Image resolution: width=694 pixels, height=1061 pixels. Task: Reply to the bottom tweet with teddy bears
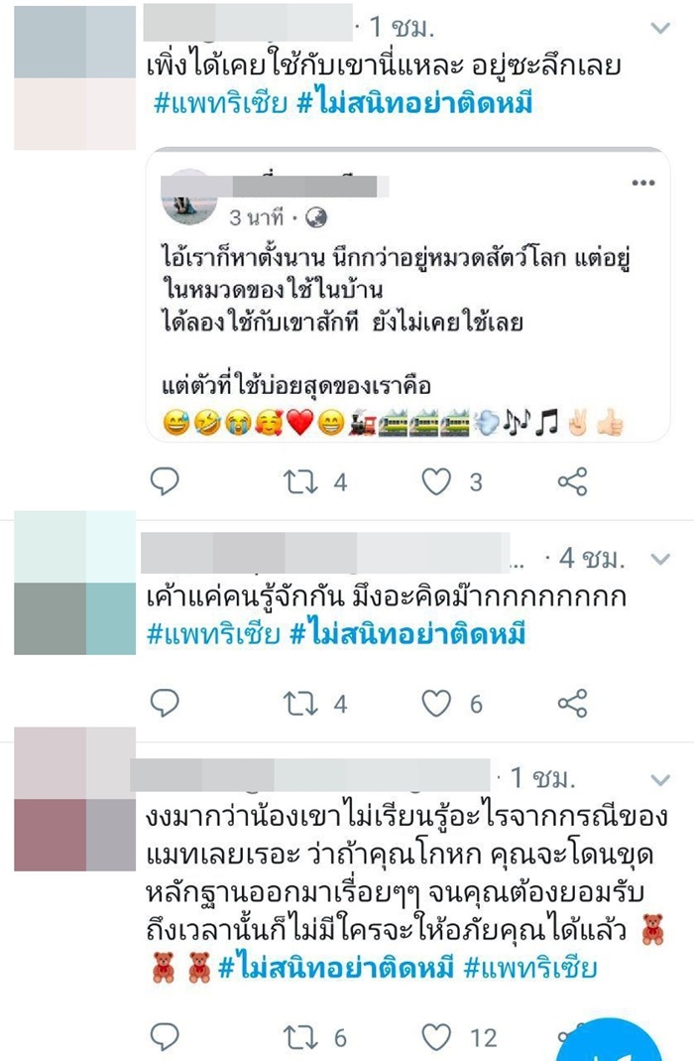165,1036
